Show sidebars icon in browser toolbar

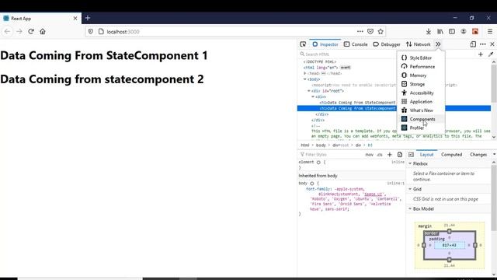point(452,31)
